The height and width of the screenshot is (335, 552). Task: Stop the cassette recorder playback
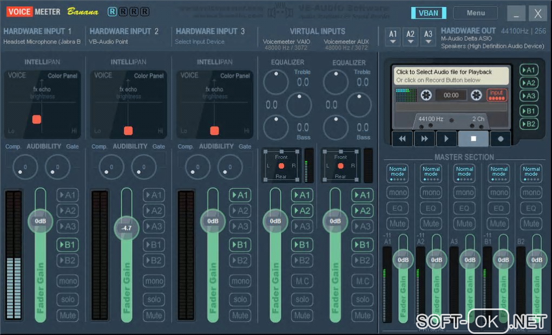click(x=473, y=139)
